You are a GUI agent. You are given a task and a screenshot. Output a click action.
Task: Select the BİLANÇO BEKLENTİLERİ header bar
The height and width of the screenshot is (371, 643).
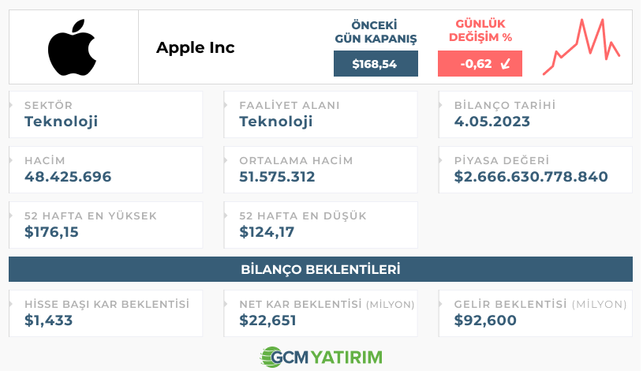pyautogui.click(x=320, y=269)
